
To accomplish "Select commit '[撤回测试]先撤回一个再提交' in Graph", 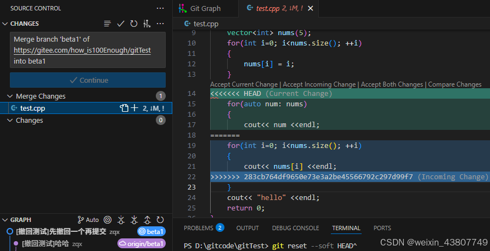I will tap(61, 232).
